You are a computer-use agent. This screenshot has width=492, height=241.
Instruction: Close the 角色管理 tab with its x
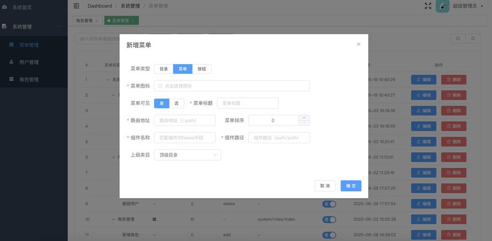click(x=97, y=21)
